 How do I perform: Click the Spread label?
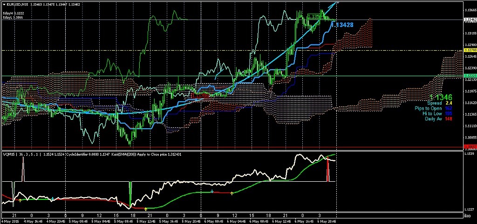435,104
